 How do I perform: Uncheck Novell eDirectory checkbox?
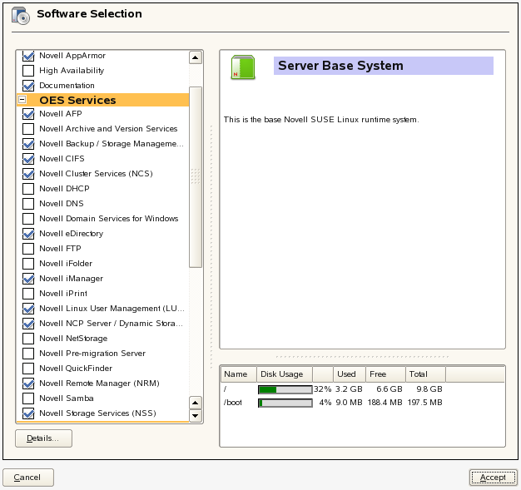click(x=28, y=234)
